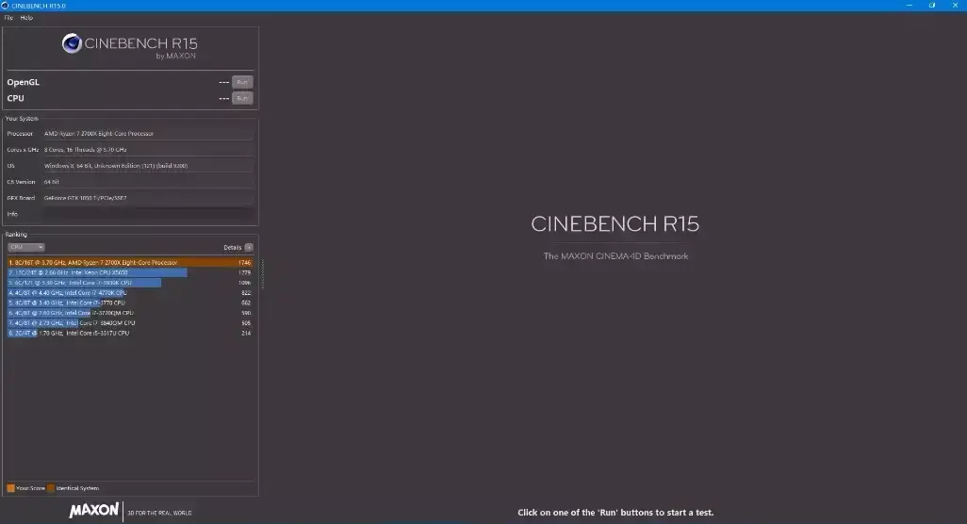
Task: Close the Cinebench window
Action: point(955,5)
